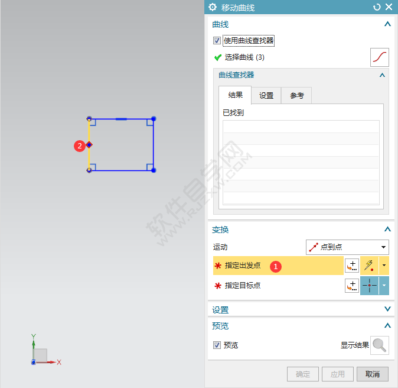Collapse the 曲线 section

(387, 24)
